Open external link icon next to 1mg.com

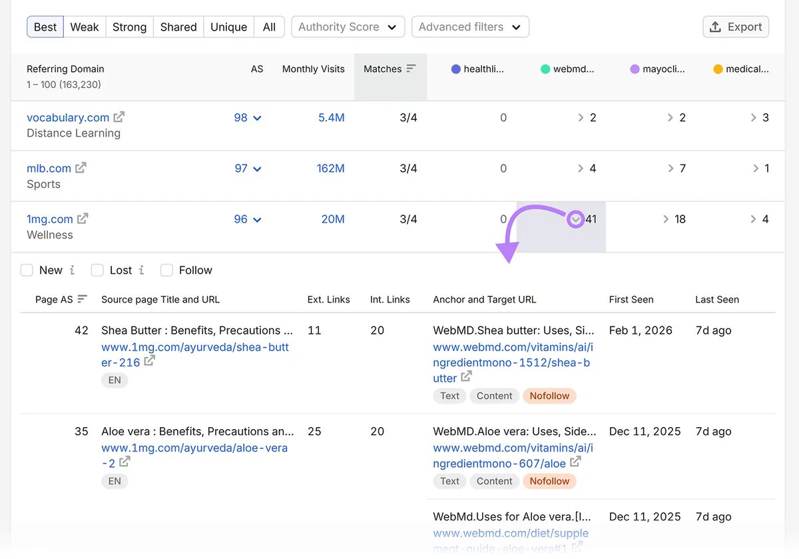83,218
